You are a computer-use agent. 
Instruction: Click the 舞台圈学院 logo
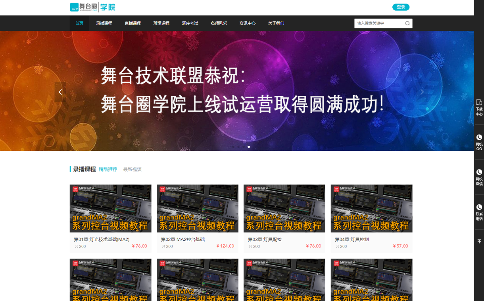tap(92, 7)
